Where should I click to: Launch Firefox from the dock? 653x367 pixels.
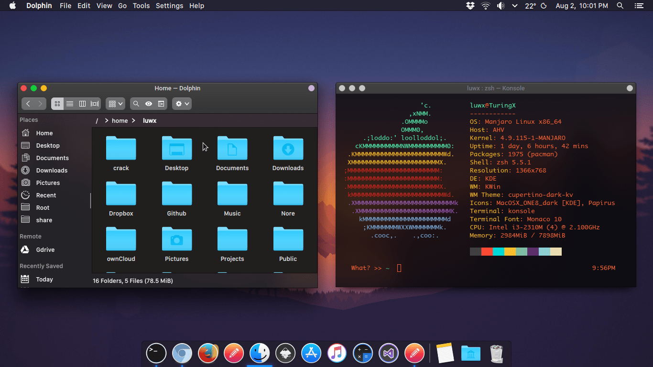208,353
